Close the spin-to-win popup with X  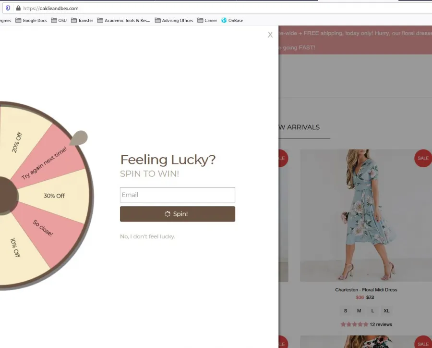tap(270, 35)
